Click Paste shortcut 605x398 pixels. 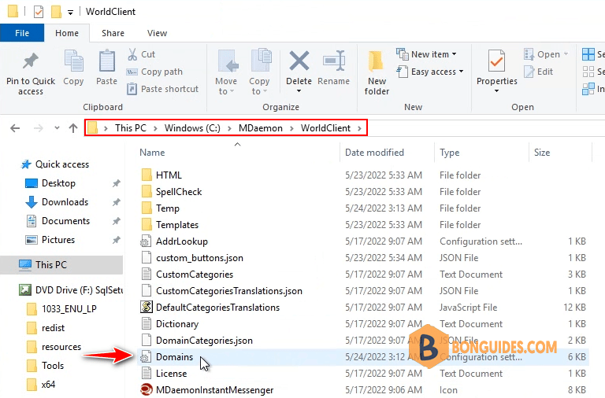coord(162,89)
